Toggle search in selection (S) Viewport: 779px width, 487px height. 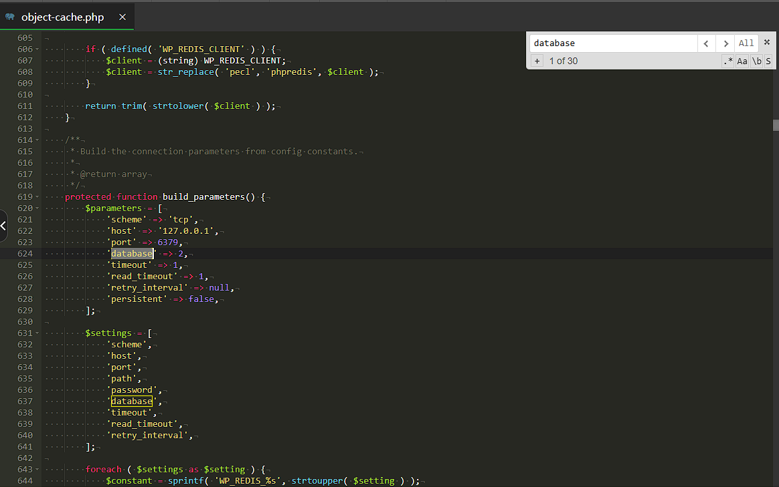pos(768,61)
